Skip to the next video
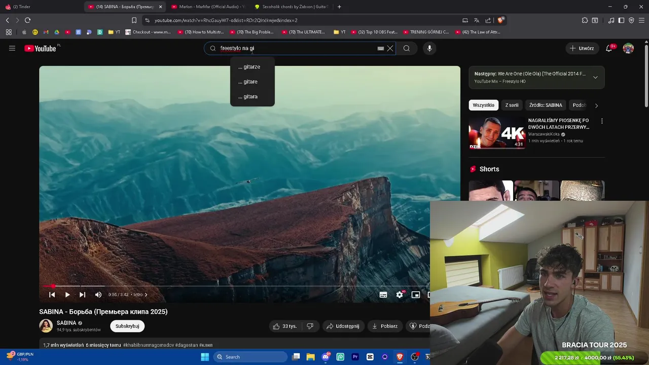 82,295
